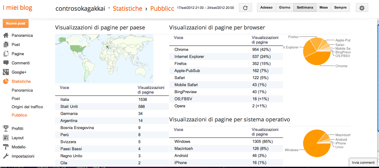Click the Italia row in country table
The height and width of the screenshot is (168, 379).
pos(112,99)
